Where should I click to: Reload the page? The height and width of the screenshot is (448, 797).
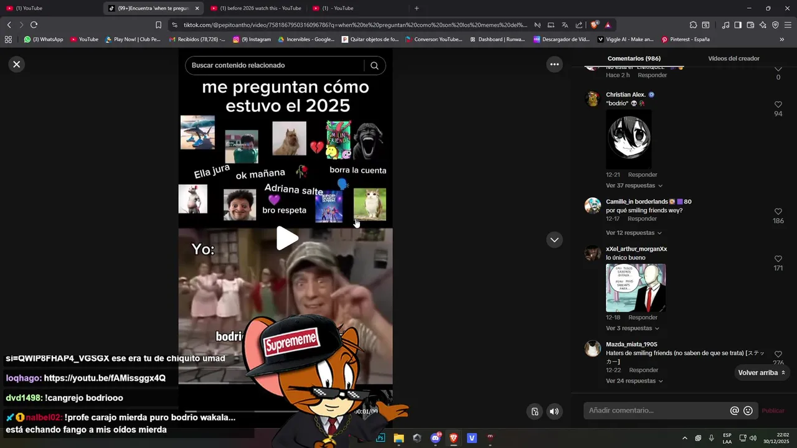34,25
